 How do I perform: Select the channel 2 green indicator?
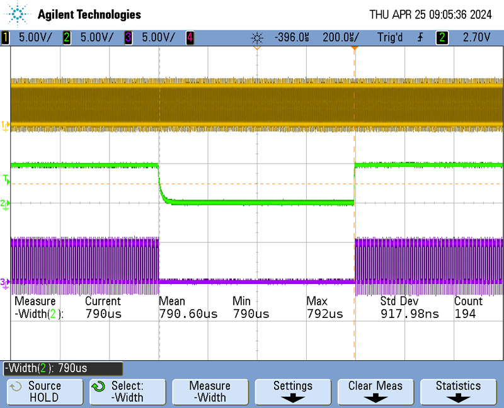[67, 38]
